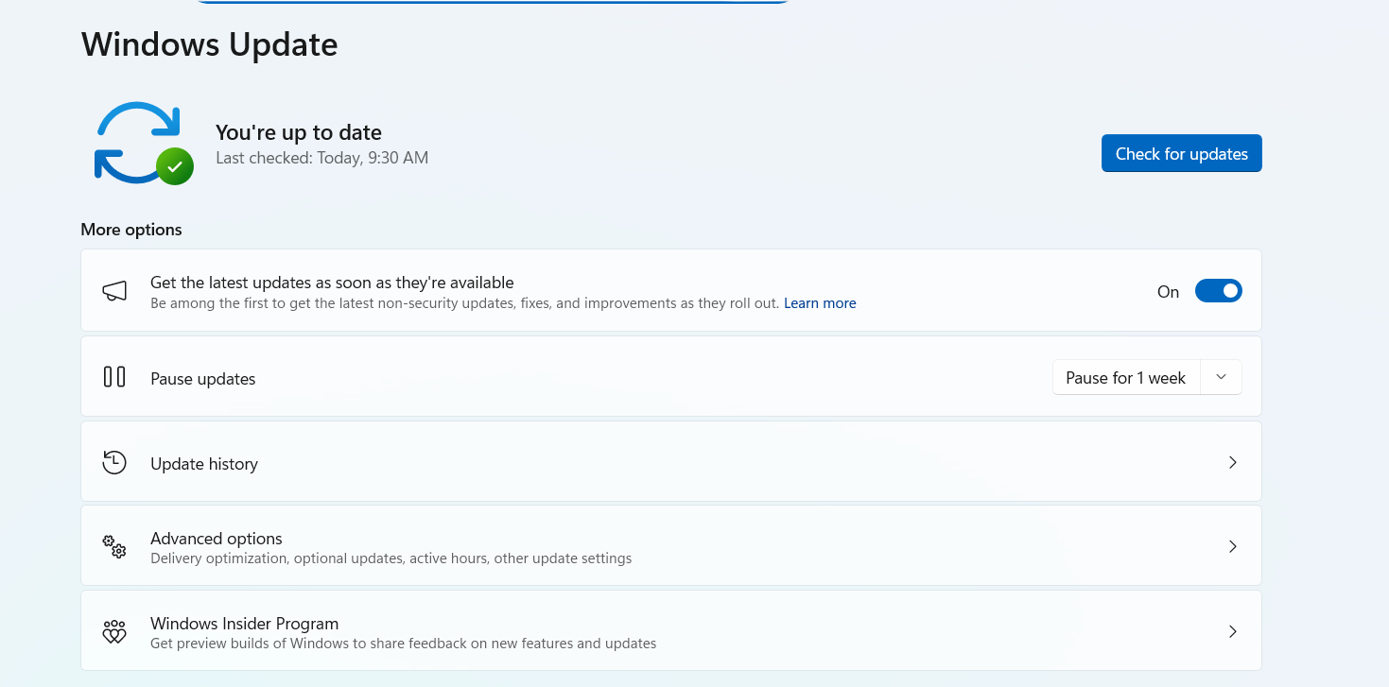Open the Update history chevron arrow
The height and width of the screenshot is (687, 1389).
1232,462
